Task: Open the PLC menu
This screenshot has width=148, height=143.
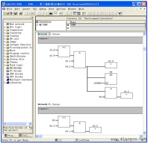Action: (x=35, y=9)
